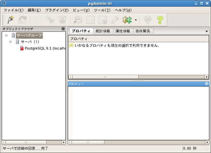Click the プロパティ column header
Viewport: 211px width, 153px height.
[x=139, y=39]
